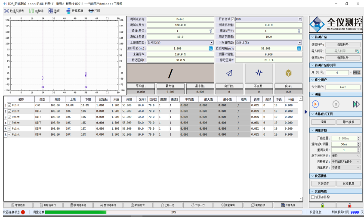The width and height of the screenshot is (364, 217).
Task: Toggle the 波形加补偿 checkbox
Action: (312, 197)
